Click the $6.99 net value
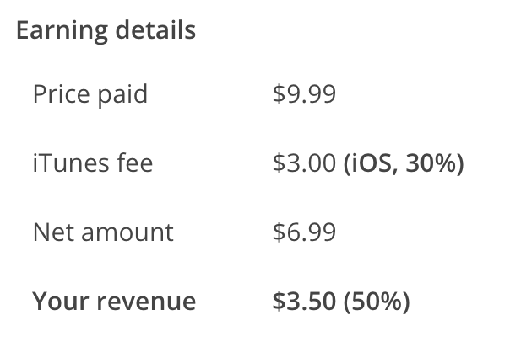 [x=304, y=232]
